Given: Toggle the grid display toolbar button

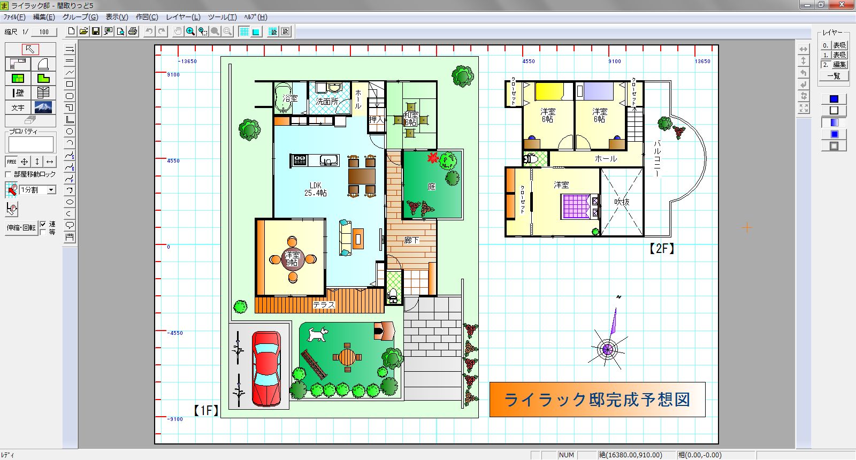Looking at the screenshot, I should 244,32.
